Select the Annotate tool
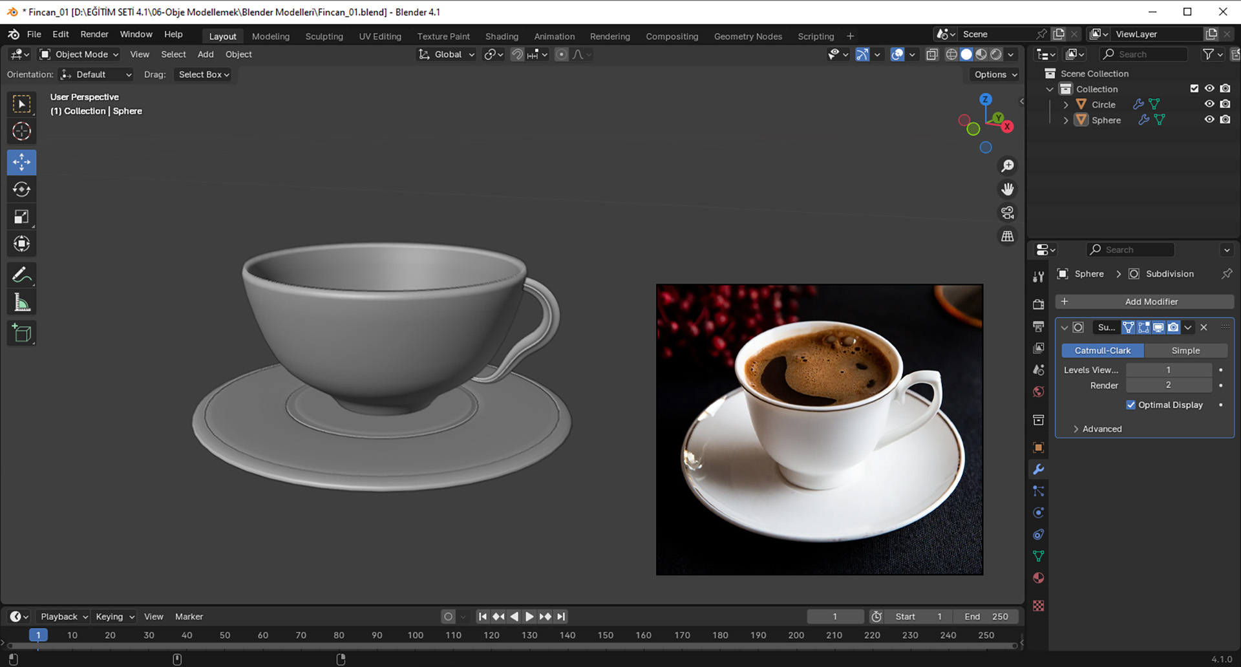The width and height of the screenshot is (1241, 667). 21,275
